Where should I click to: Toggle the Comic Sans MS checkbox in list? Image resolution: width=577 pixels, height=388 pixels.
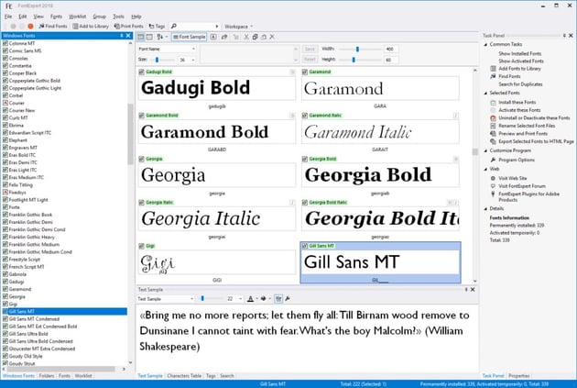(x=5, y=50)
